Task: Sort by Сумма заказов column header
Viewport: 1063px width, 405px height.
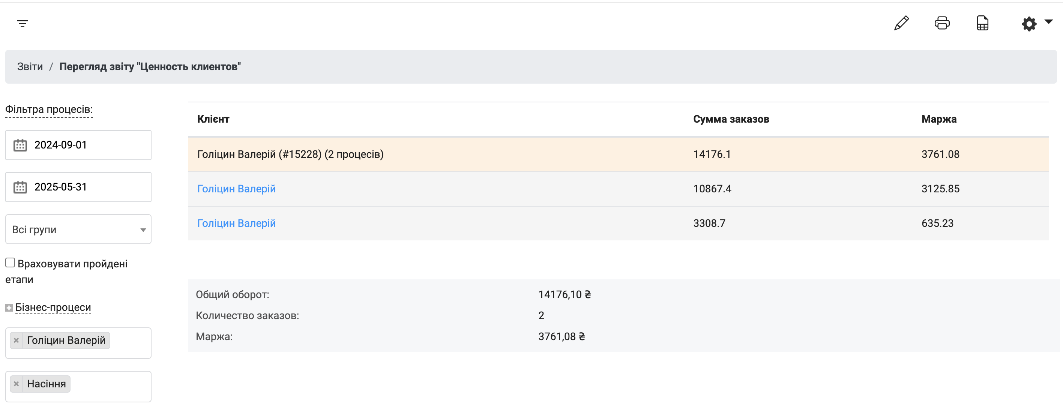Action: (x=731, y=119)
